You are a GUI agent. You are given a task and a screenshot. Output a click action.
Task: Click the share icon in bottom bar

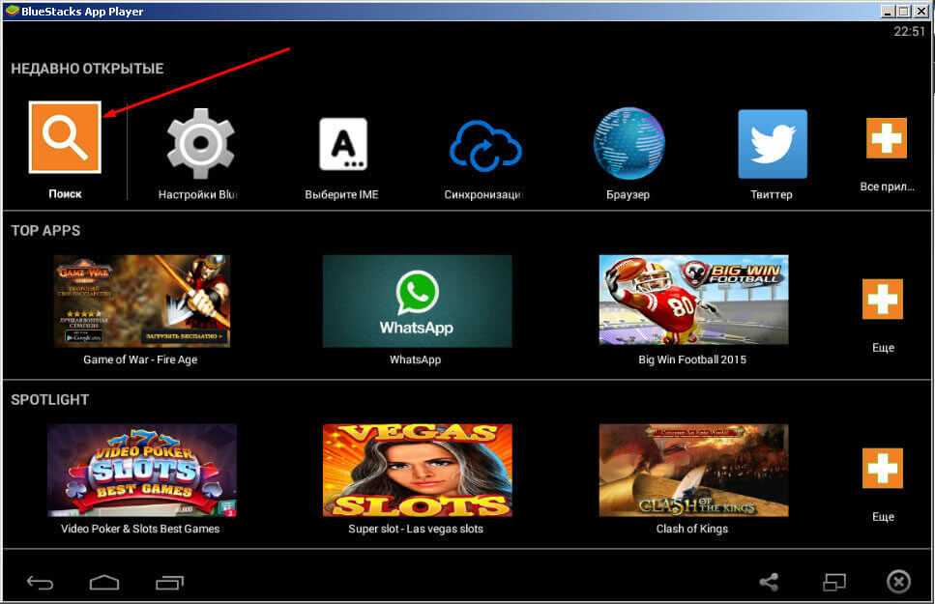[769, 582]
